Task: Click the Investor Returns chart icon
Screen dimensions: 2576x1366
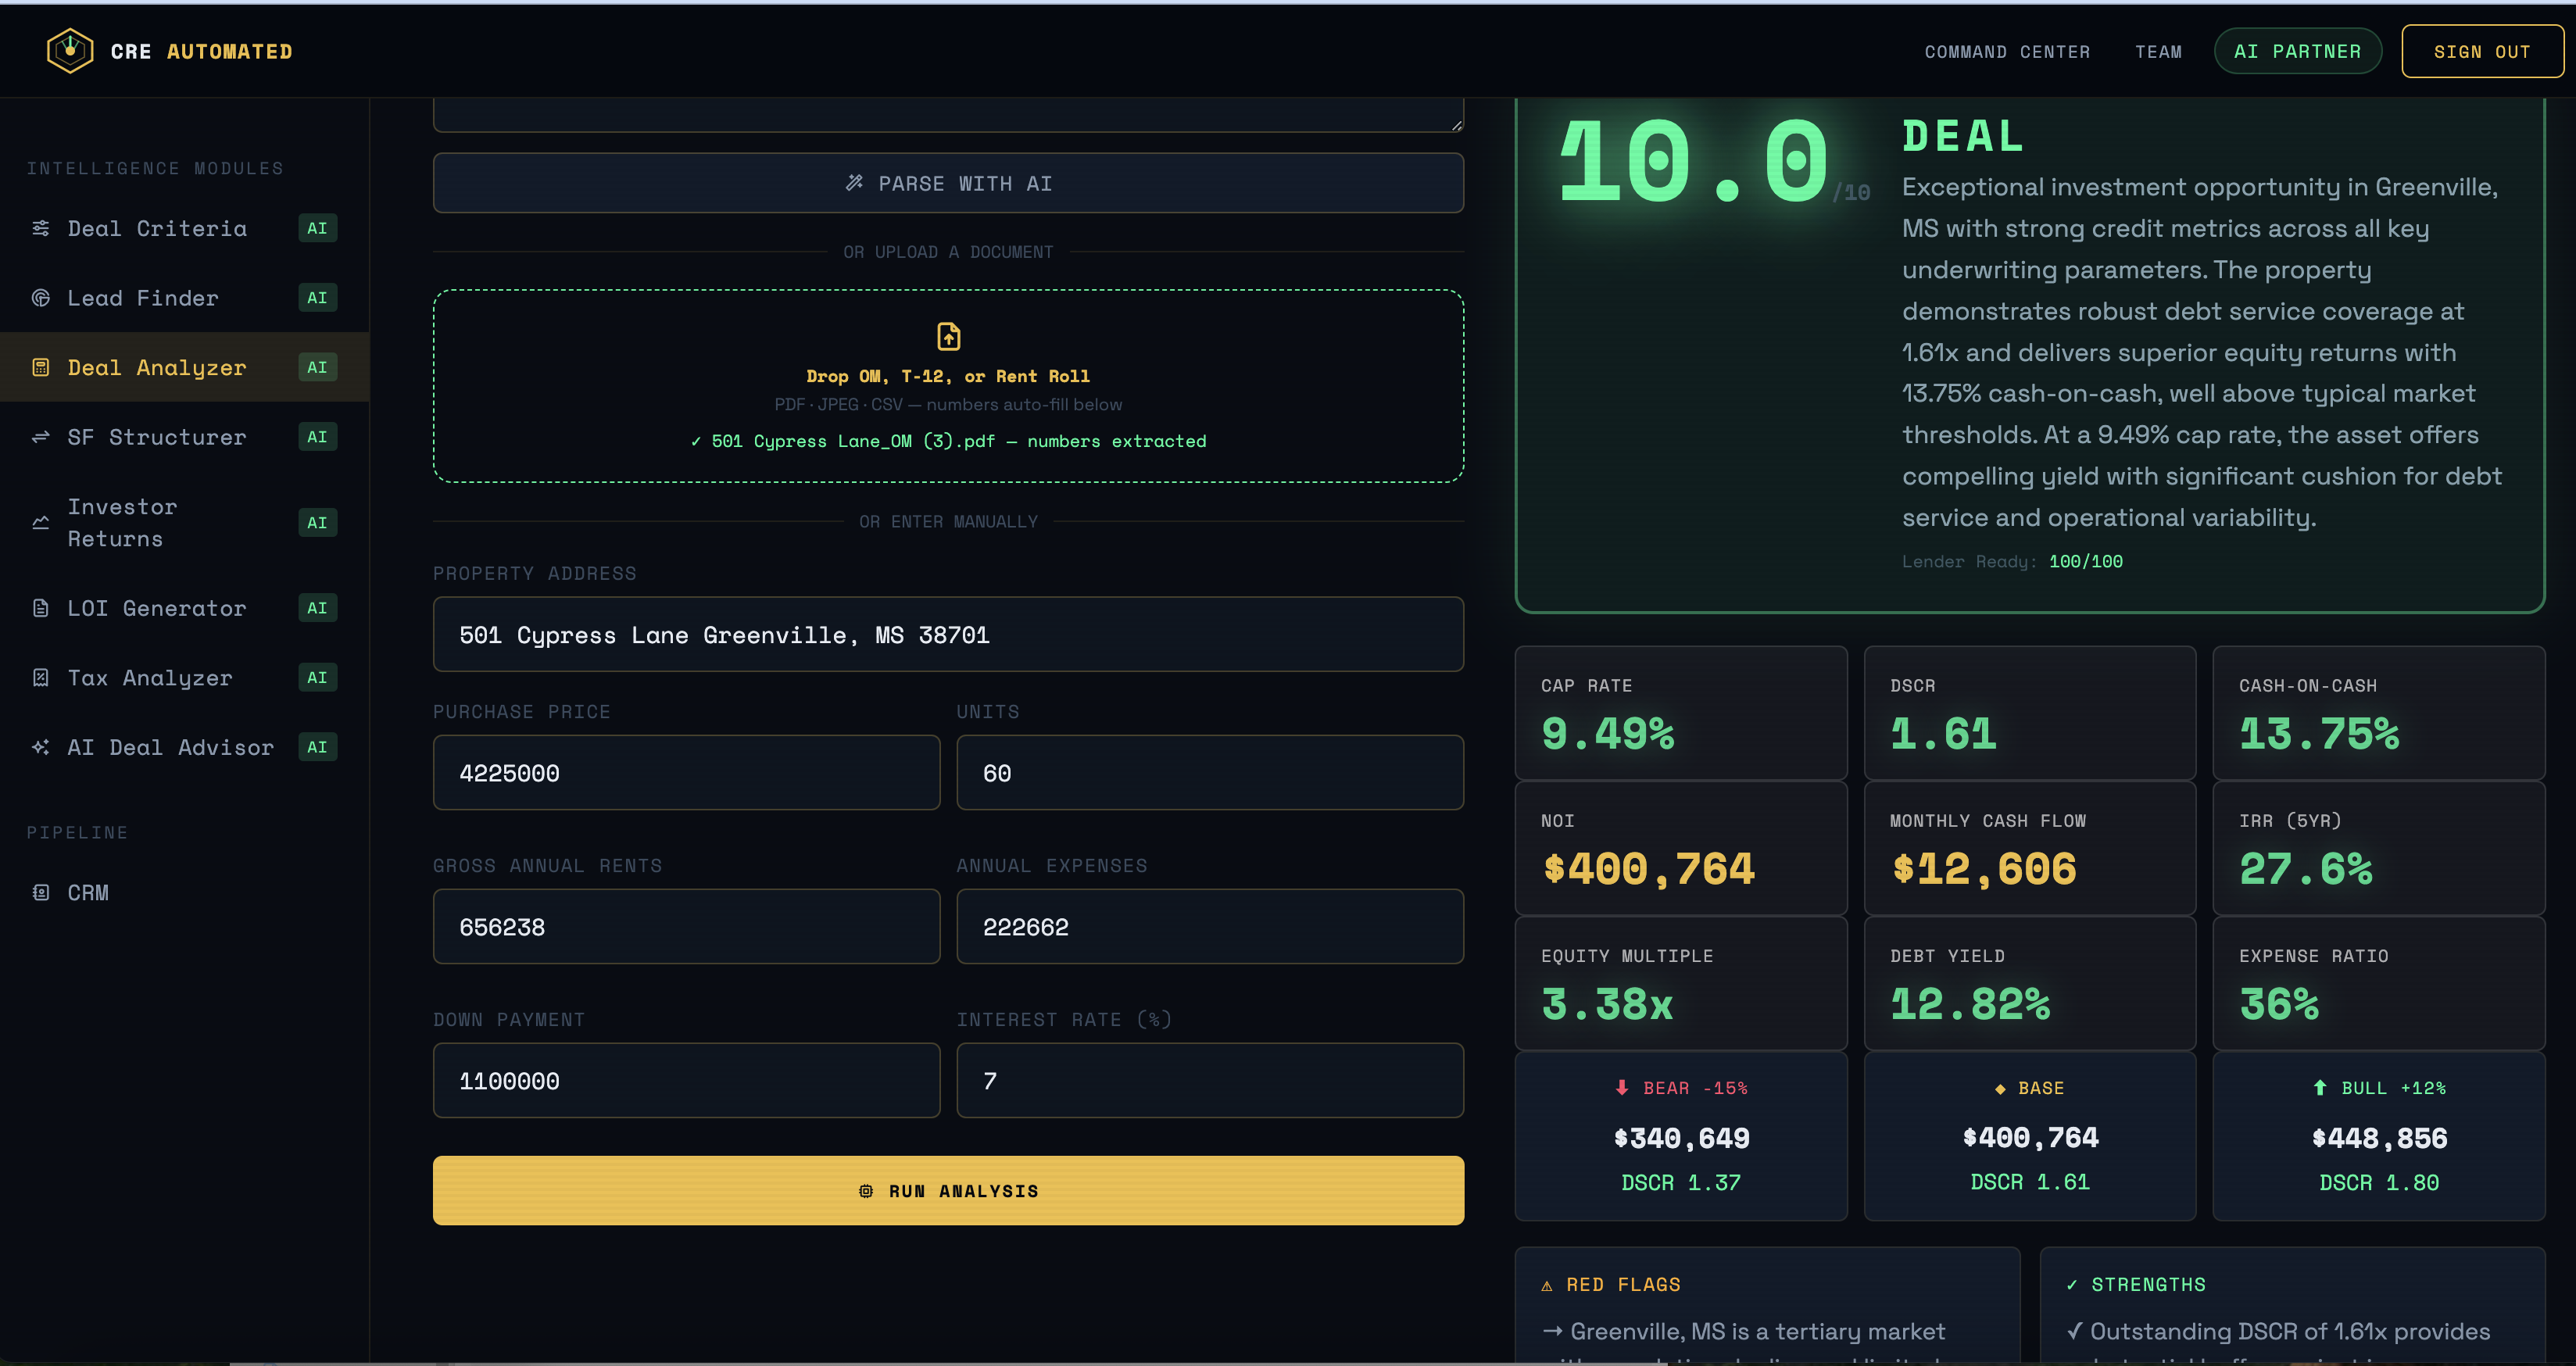Action: tap(41, 522)
